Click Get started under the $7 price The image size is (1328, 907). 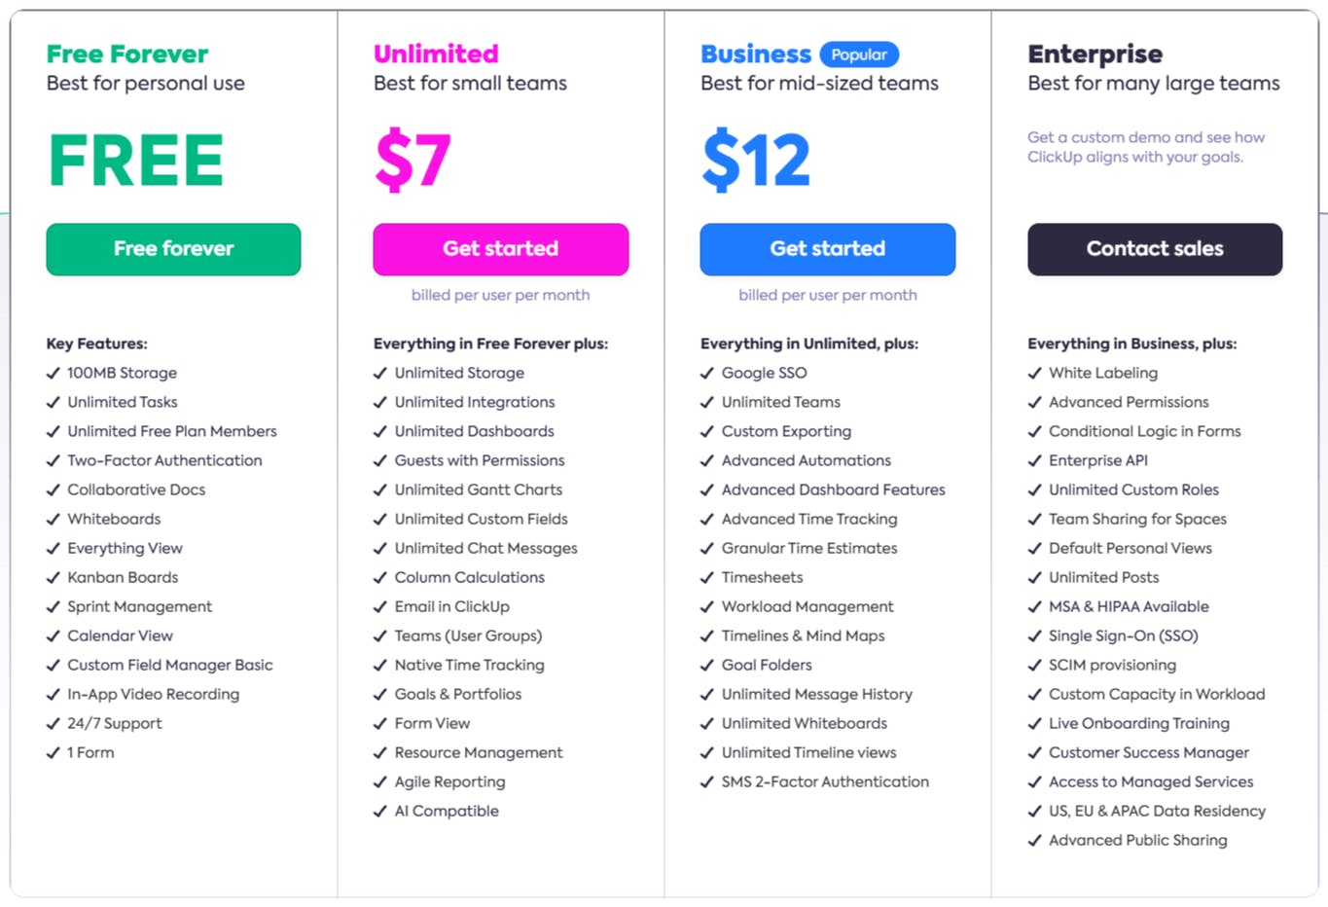tap(500, 249)
